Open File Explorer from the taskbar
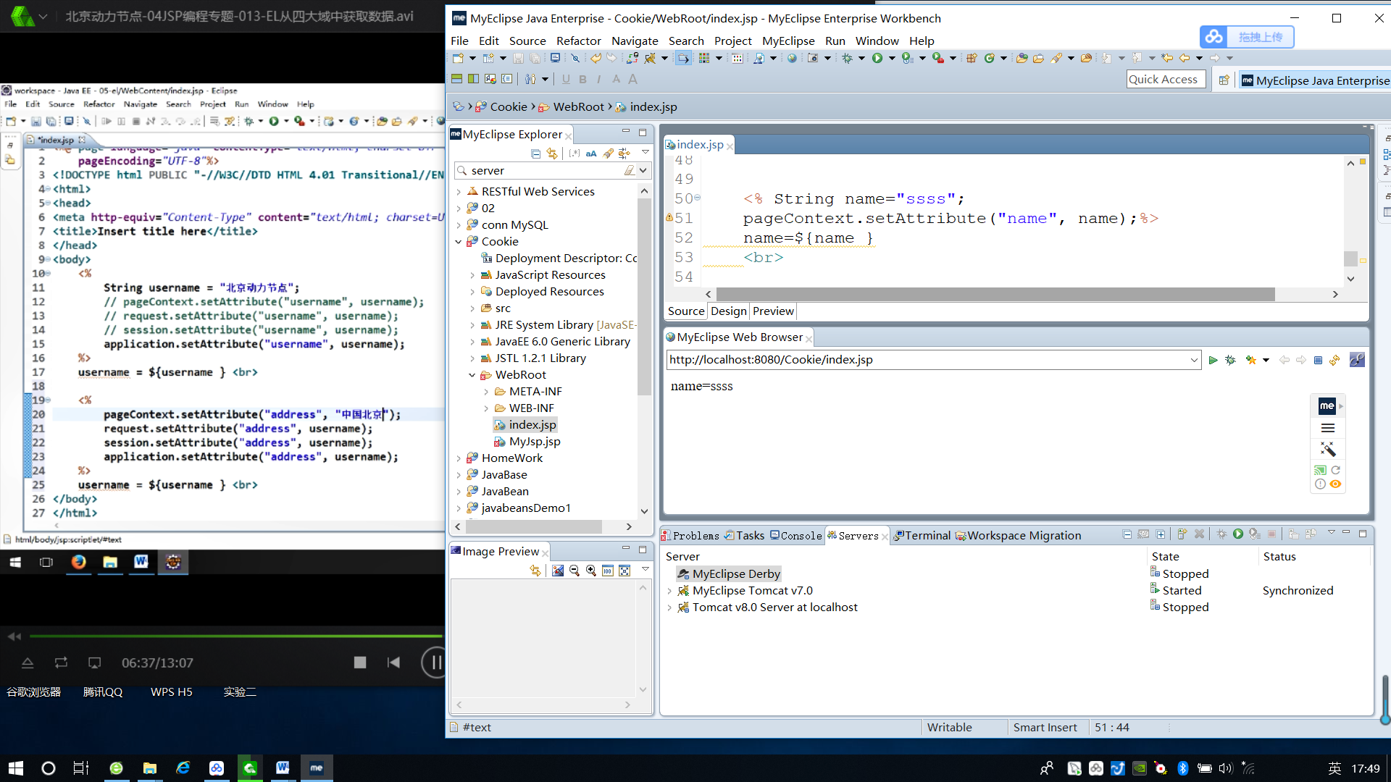This screenshot has width=1391, height=782. coord(150,768)
